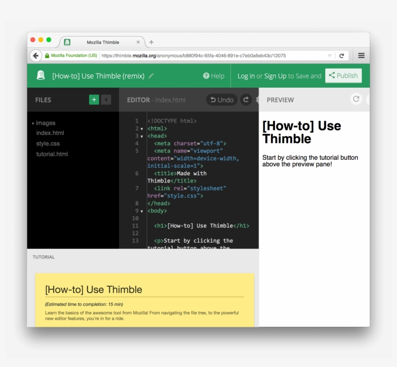Click the Publish button

(x=343, y=76)
